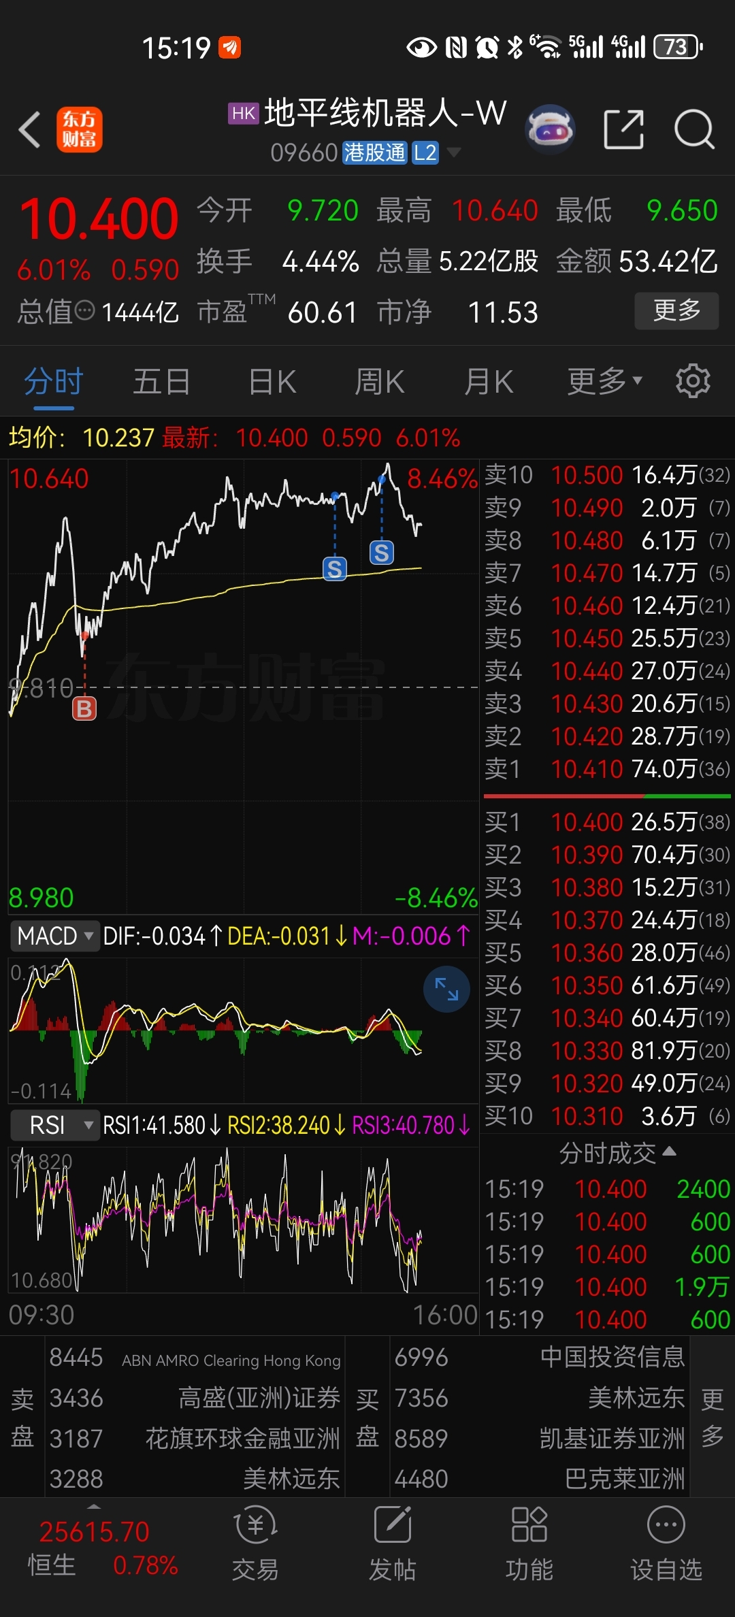Tap the B buy marker on chart

click(84, 708)
